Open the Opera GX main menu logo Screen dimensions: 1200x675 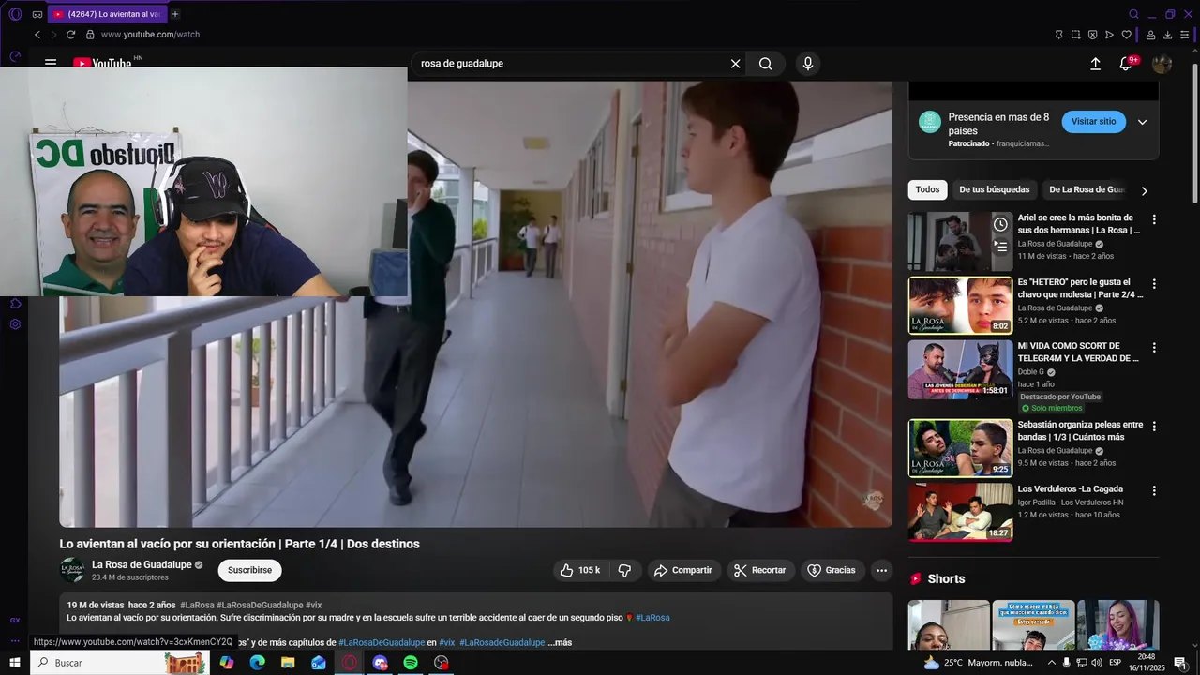tap(15, 14)
